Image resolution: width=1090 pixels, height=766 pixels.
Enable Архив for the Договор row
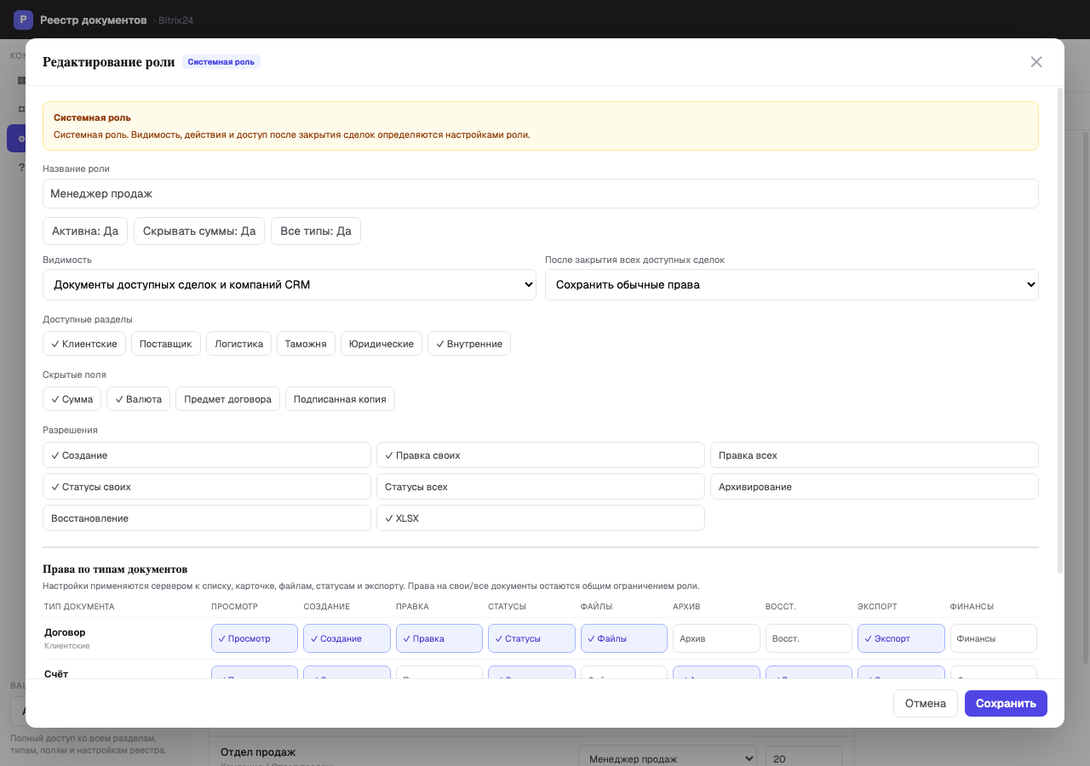click(x=716, y=638)
